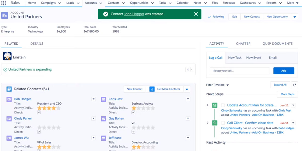Click the New Opportunity button
Viewport: 302px width, 151px height.
[x=277, y=17]
